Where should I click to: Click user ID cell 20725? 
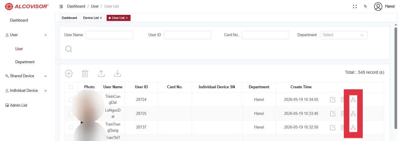tap(141, 114)
